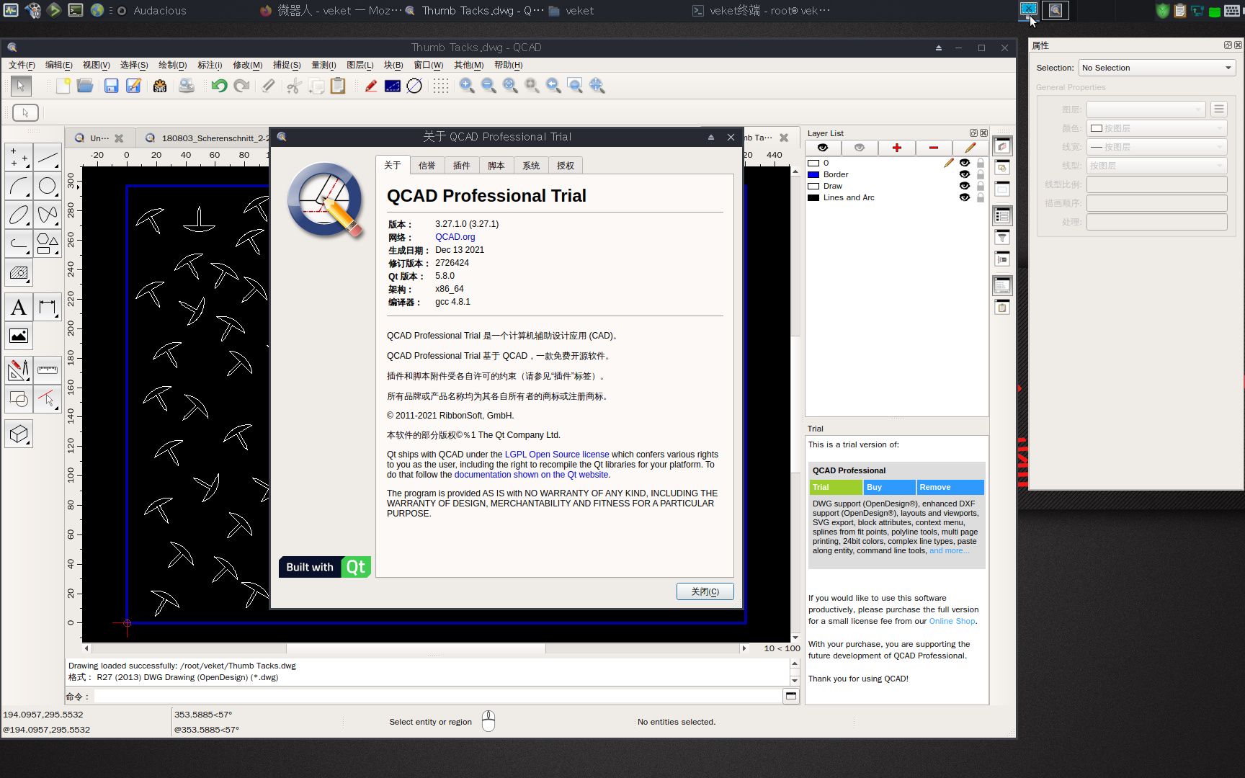Select the Dimension tool
Screen dimensions: 1245x778
[x=48, y=308]
